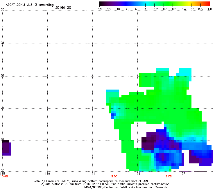215x189 pixels.
Task: Click the latitude label 30
Action: (x=2, y=10)
